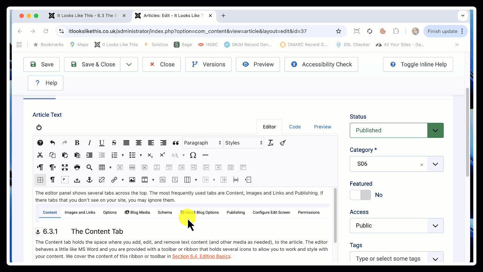
Task: Switch to the Code editor tab
Action: (x=295, y=127)
